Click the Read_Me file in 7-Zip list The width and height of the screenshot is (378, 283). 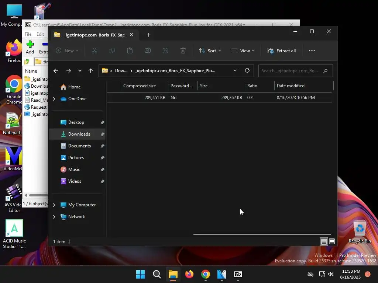[x=36, y=100]
